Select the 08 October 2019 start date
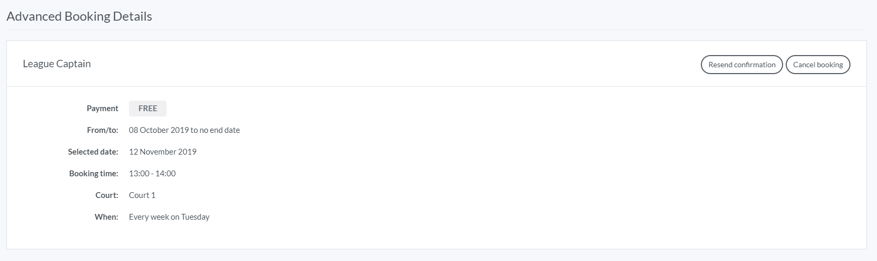The image size is (877, 261). coord(159,130)
